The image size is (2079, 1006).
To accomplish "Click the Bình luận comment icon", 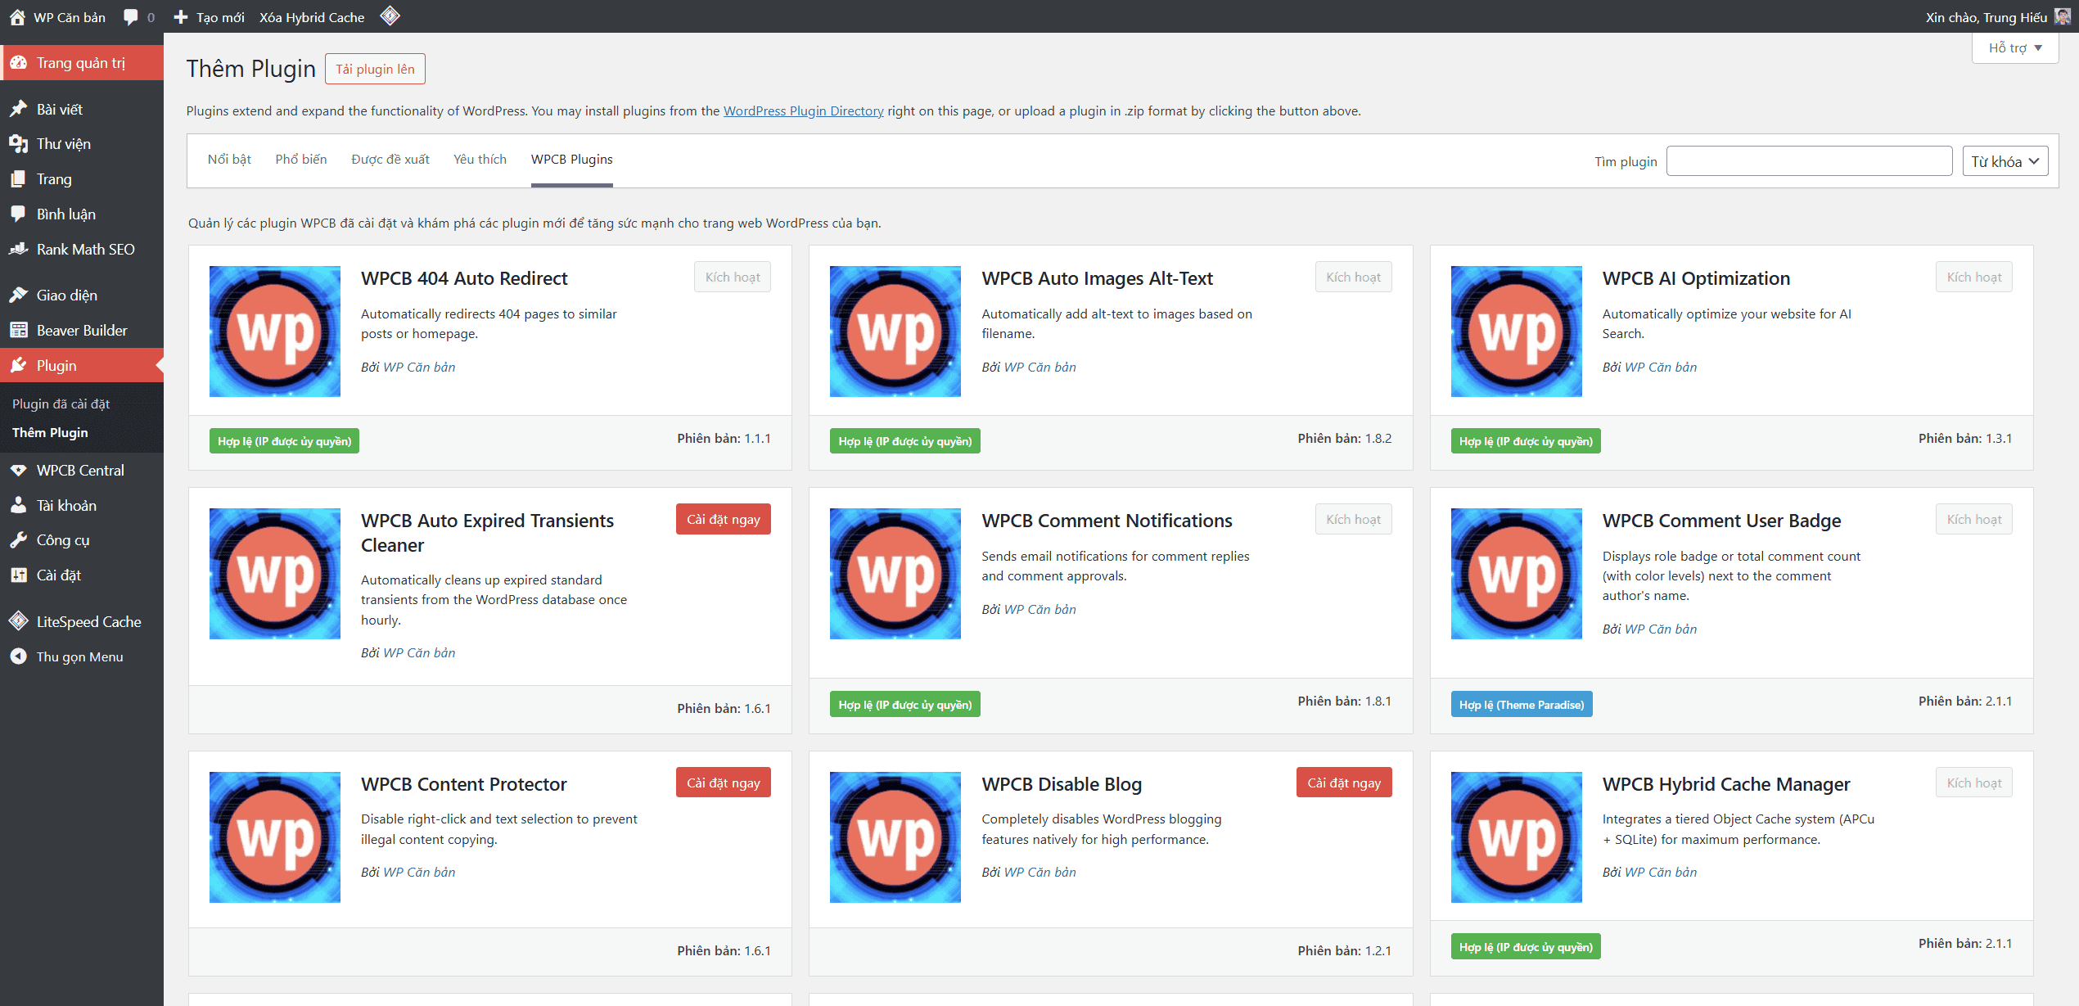I will point(19,214).
